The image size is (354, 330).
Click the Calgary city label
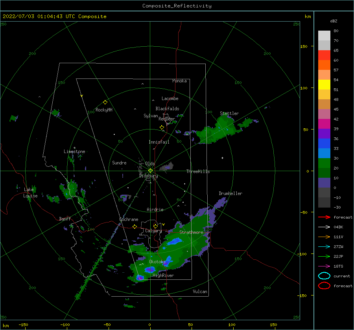[153, 231]
